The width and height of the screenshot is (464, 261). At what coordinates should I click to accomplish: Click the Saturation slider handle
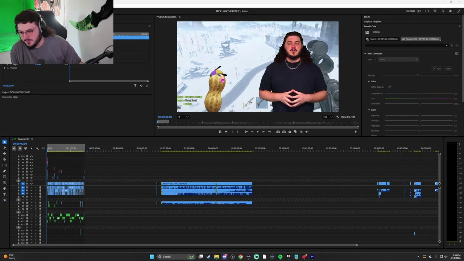(x=419, y=104)
